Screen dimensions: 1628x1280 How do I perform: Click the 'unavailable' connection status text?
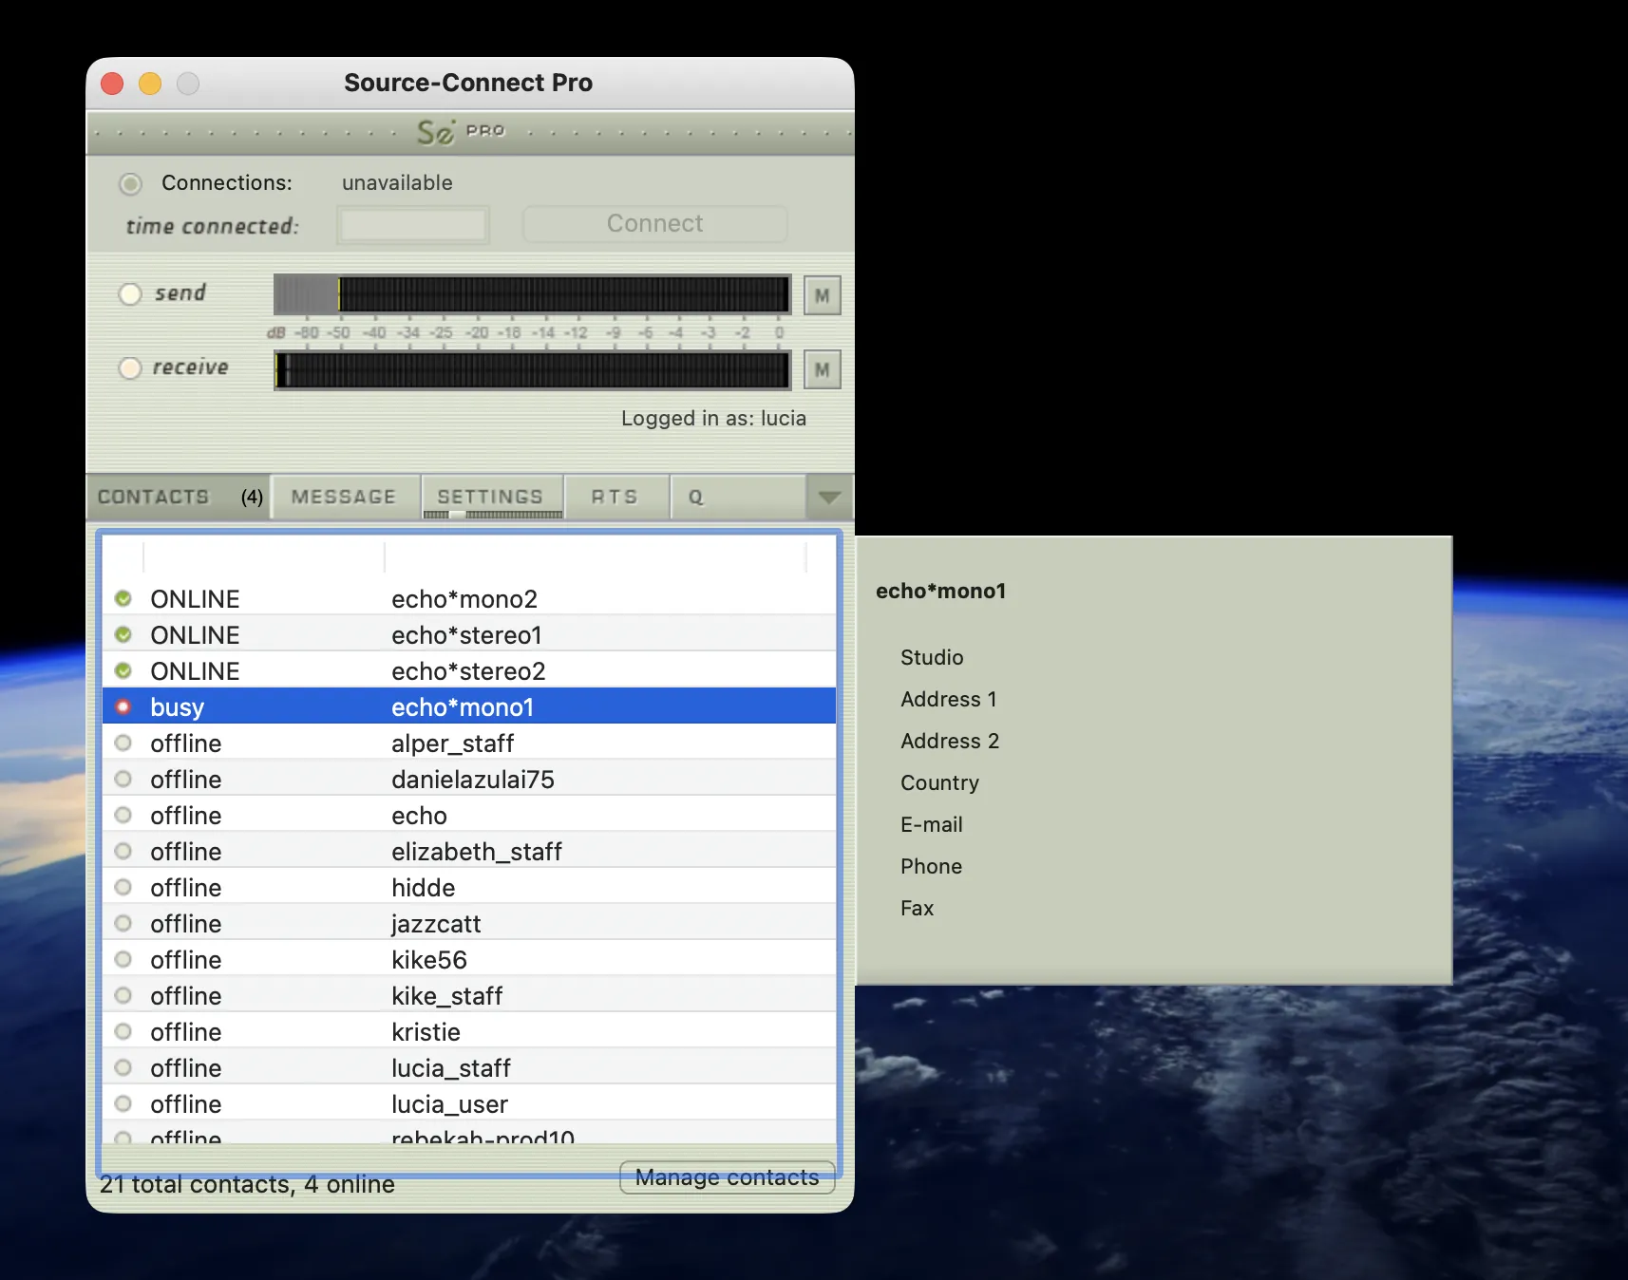pos(397,182)
